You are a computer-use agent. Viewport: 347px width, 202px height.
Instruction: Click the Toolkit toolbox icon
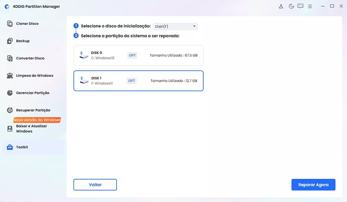point(10,147)
